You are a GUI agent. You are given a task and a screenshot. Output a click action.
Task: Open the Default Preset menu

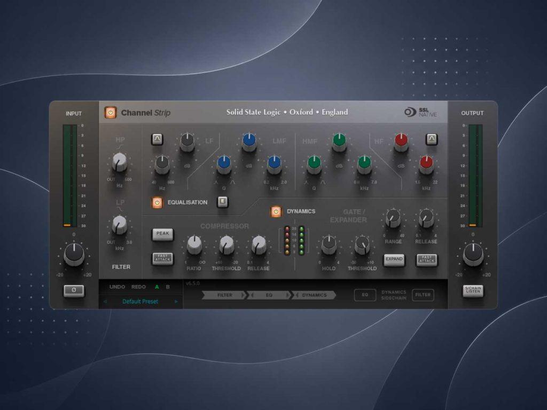coord(140,302)
